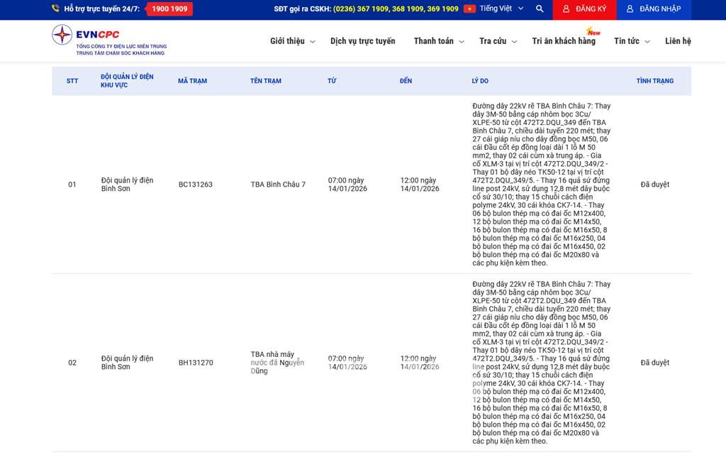Expand the Tin tức menu chevron
The image size is (726, 455).
click(647, 42)
